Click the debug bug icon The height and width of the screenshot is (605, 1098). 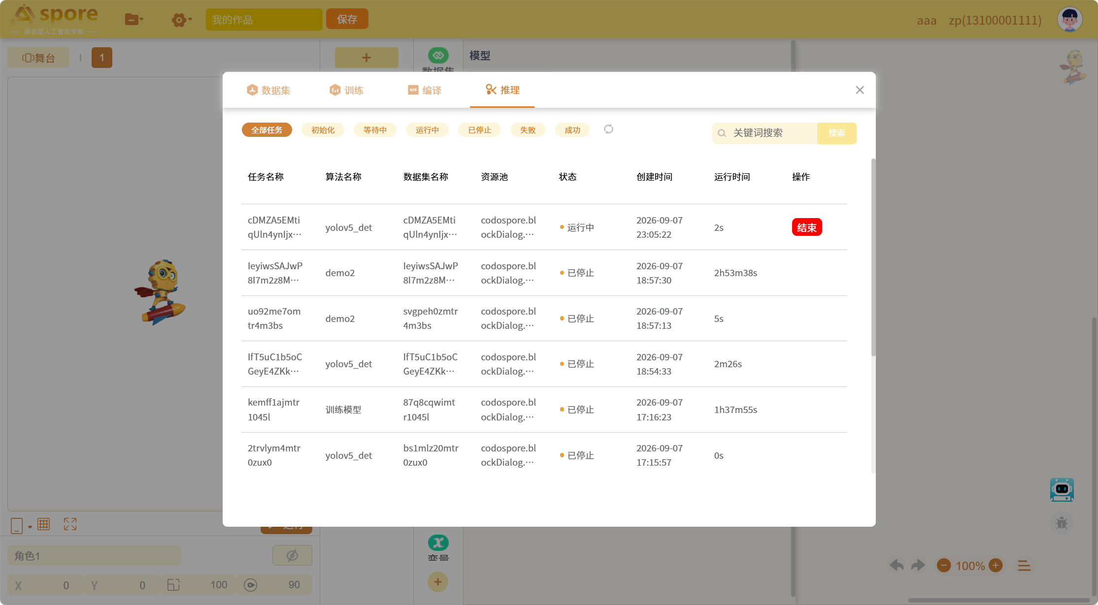point(1062,523)
